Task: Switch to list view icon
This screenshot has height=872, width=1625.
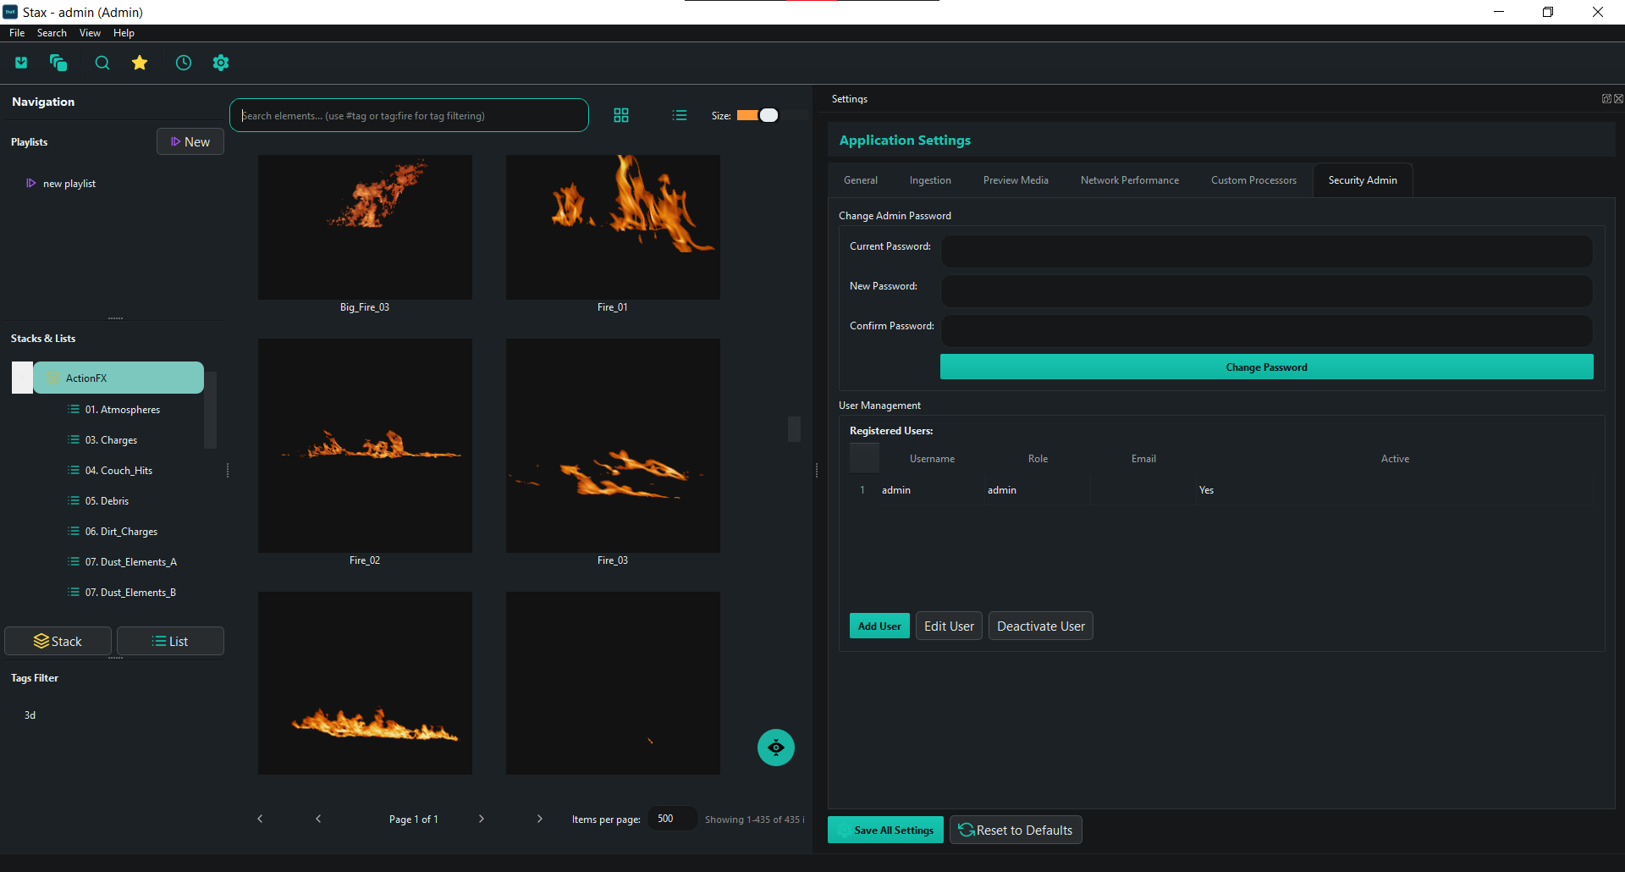Action: 680,115
